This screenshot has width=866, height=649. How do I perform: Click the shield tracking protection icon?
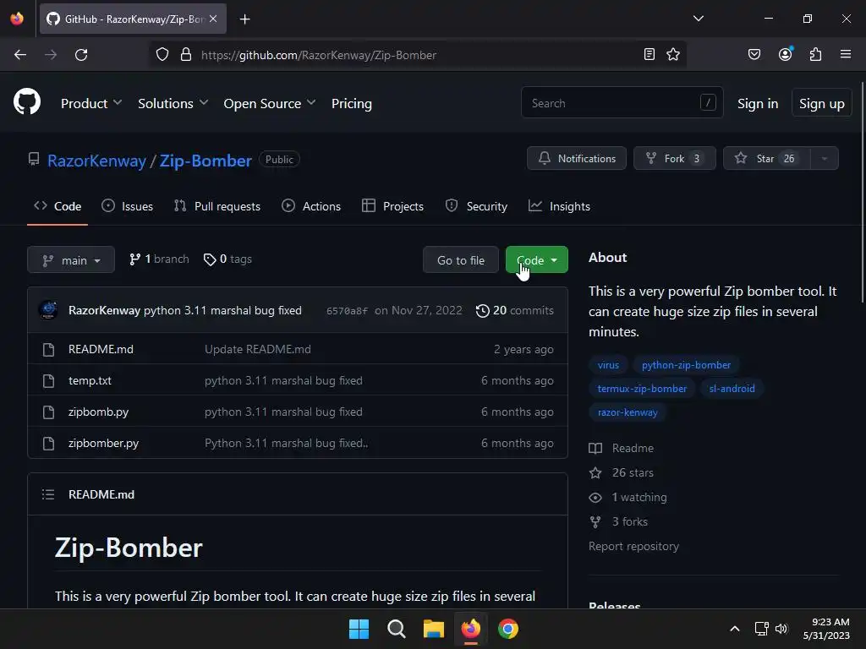[x=162, y=55]
